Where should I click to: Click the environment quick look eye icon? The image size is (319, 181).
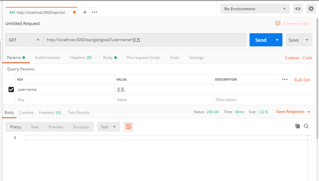pos(298,9)
